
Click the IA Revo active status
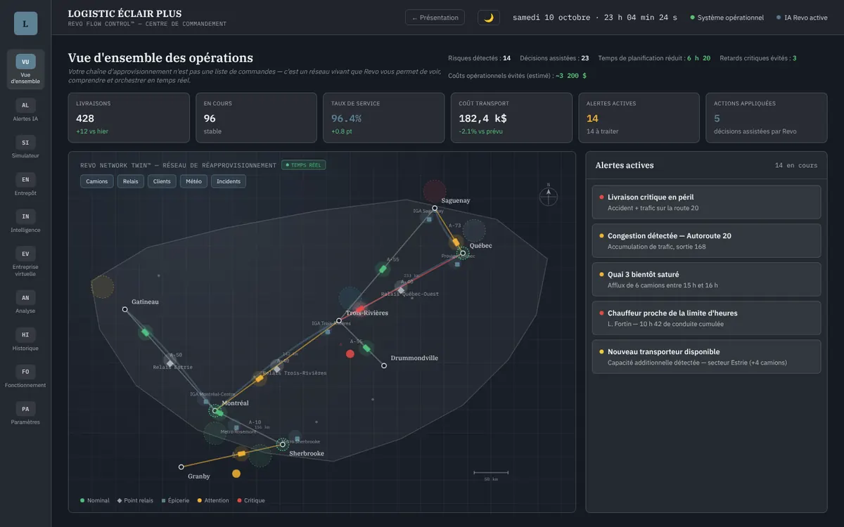click(802, 18)
